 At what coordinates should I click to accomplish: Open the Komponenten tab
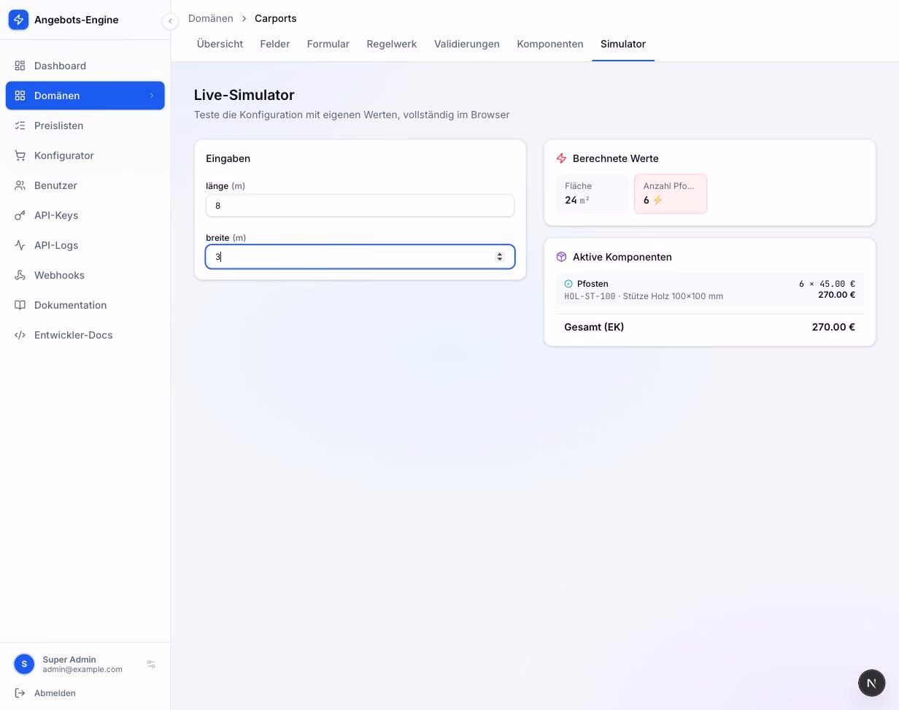pos(550,44)
